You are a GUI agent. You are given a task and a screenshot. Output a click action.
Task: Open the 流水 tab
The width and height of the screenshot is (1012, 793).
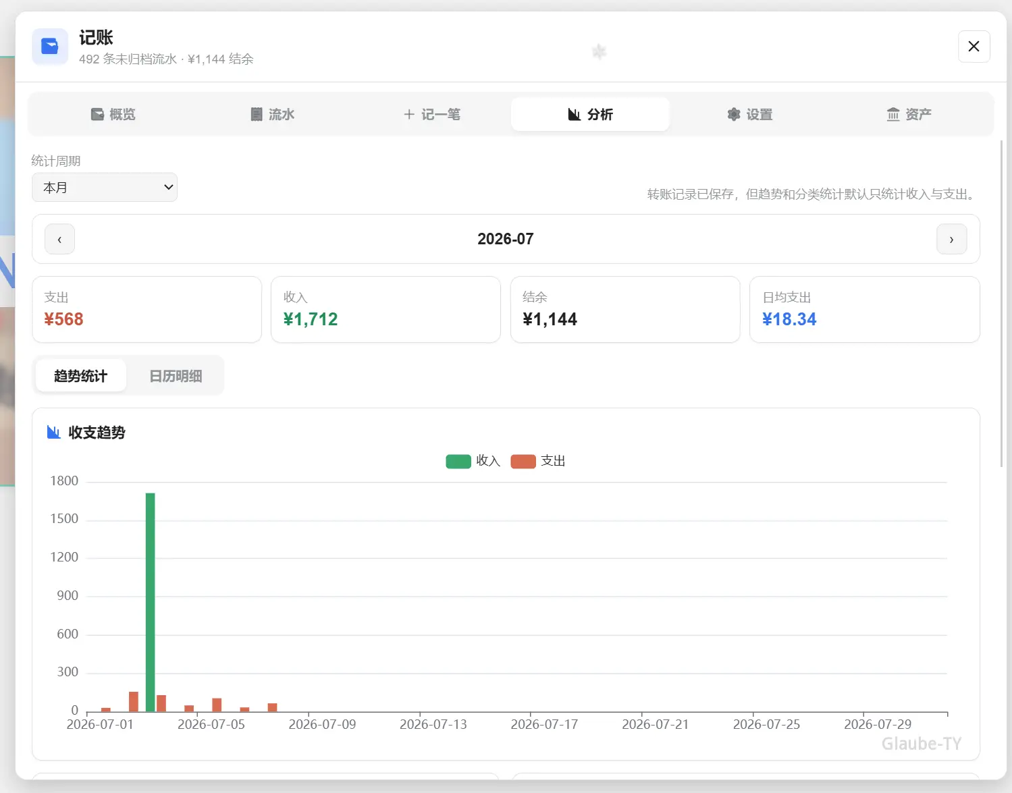pyautogui.click(x=272, y=114)
